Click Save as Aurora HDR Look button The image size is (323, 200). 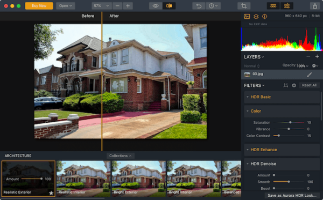pos(292,196)
